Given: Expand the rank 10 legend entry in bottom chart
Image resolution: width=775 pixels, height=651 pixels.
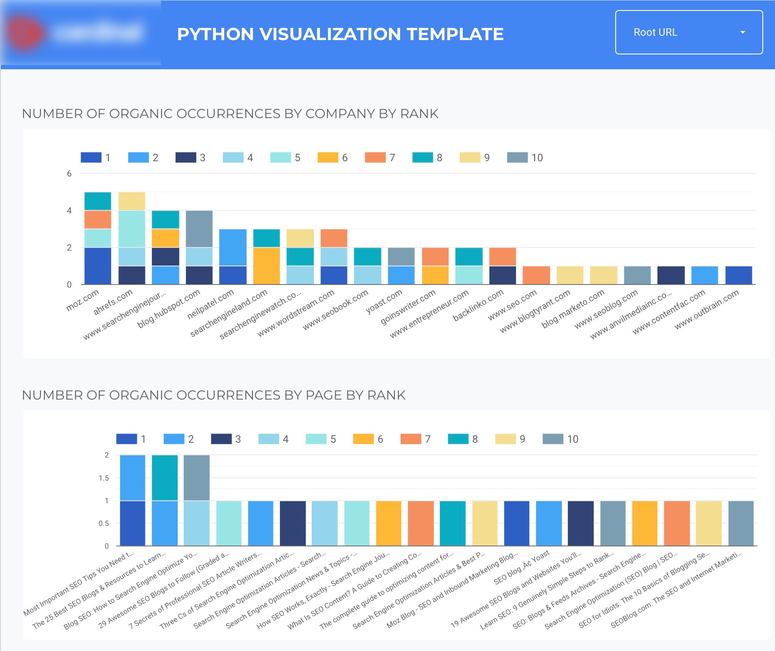Looking at the screenshot, I should (x=552, y=439).
